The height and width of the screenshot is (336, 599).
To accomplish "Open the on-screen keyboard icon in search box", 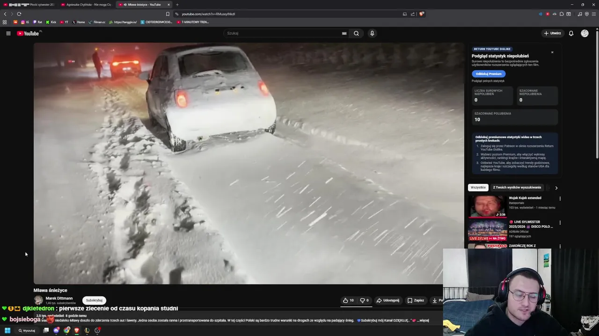I will coord(344,33).
